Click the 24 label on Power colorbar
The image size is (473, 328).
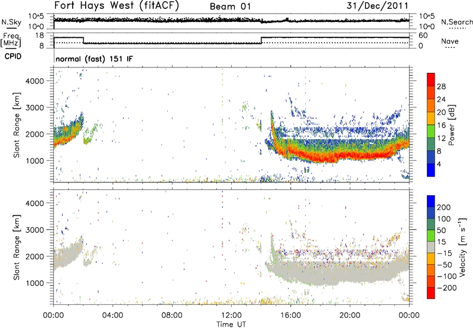click(x=441, y=99)
